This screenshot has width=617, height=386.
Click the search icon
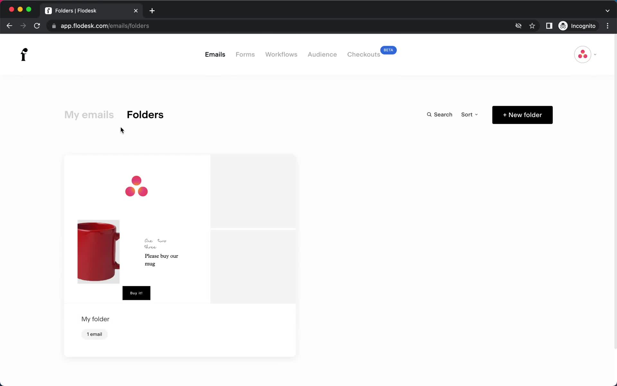tap(429, 114)
